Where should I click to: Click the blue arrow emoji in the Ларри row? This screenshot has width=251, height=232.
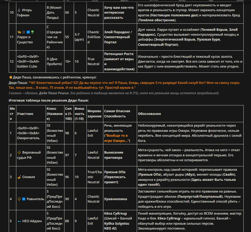point(28,32)
